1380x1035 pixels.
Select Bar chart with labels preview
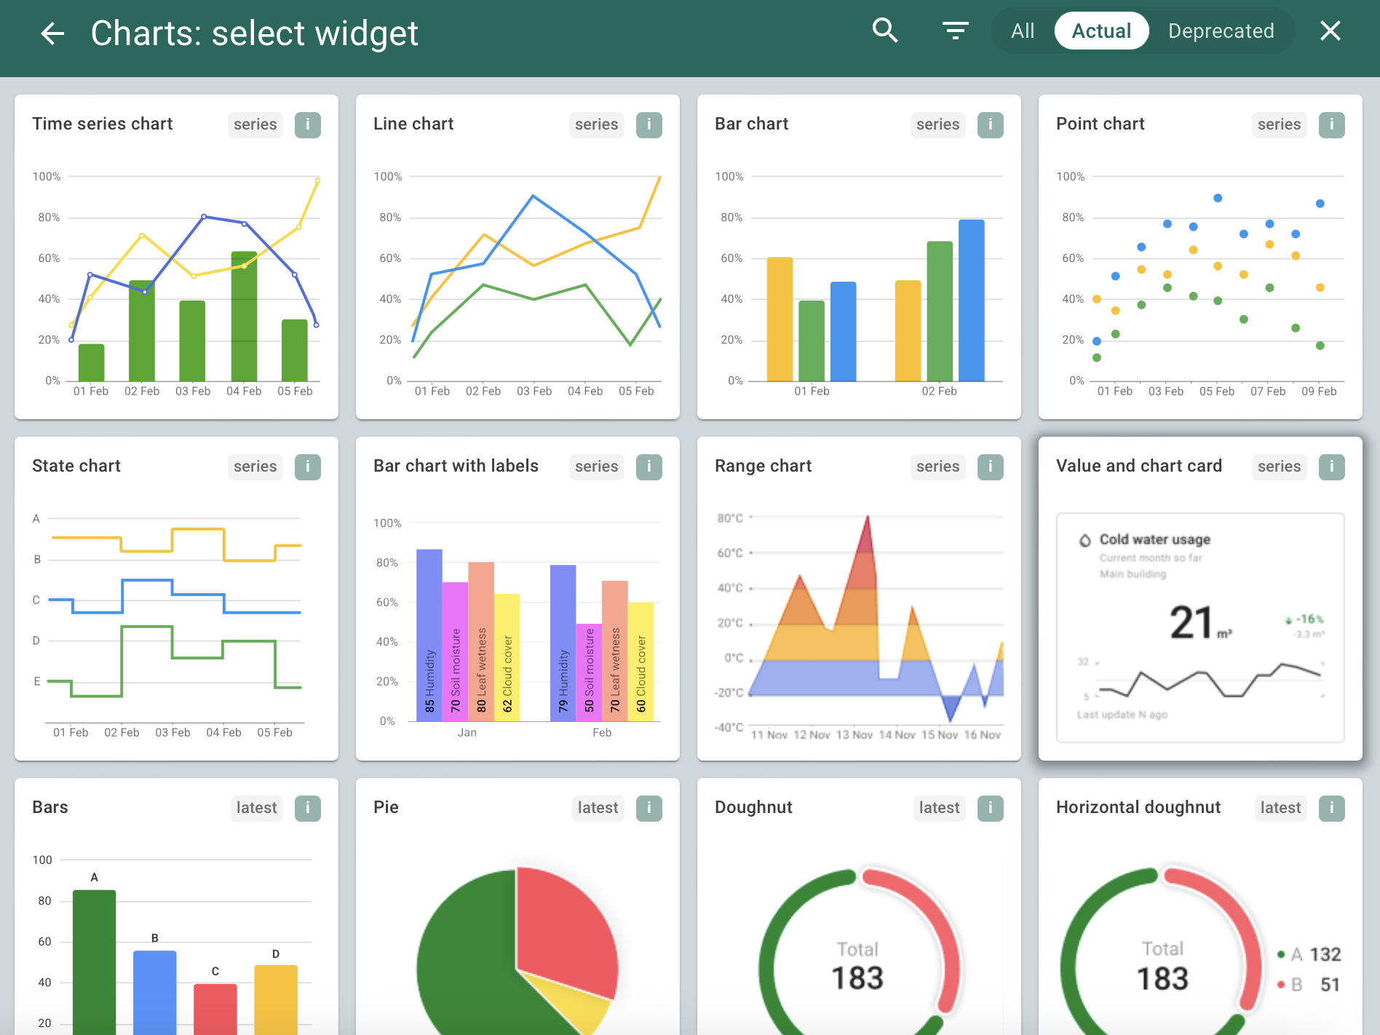(517, 626)
